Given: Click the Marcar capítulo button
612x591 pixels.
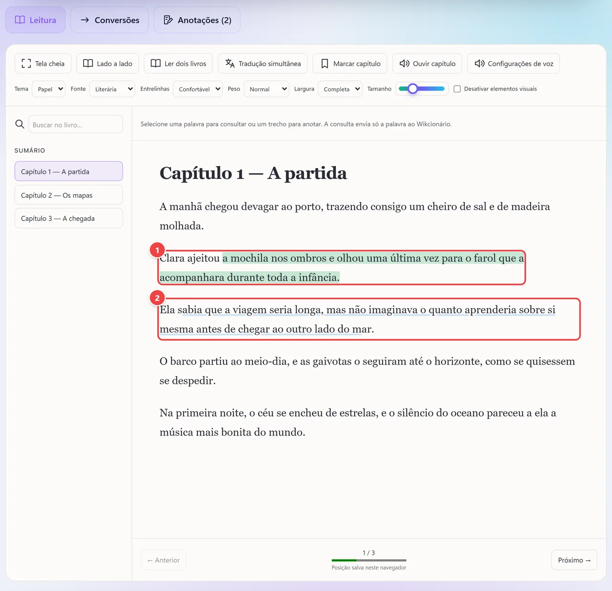Looking at the screenshot, I should [x=350, y=64].
